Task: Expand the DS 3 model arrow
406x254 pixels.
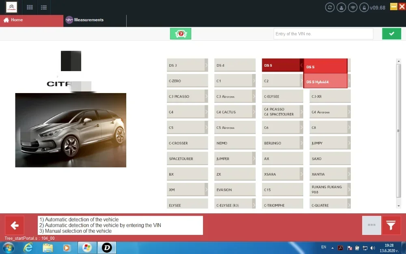Action: pos(206,65)
